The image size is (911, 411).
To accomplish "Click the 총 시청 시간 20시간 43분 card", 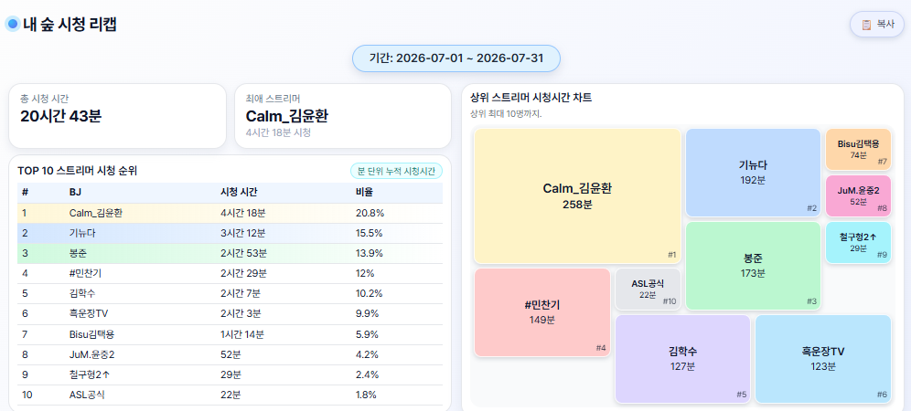I will 117,116.
